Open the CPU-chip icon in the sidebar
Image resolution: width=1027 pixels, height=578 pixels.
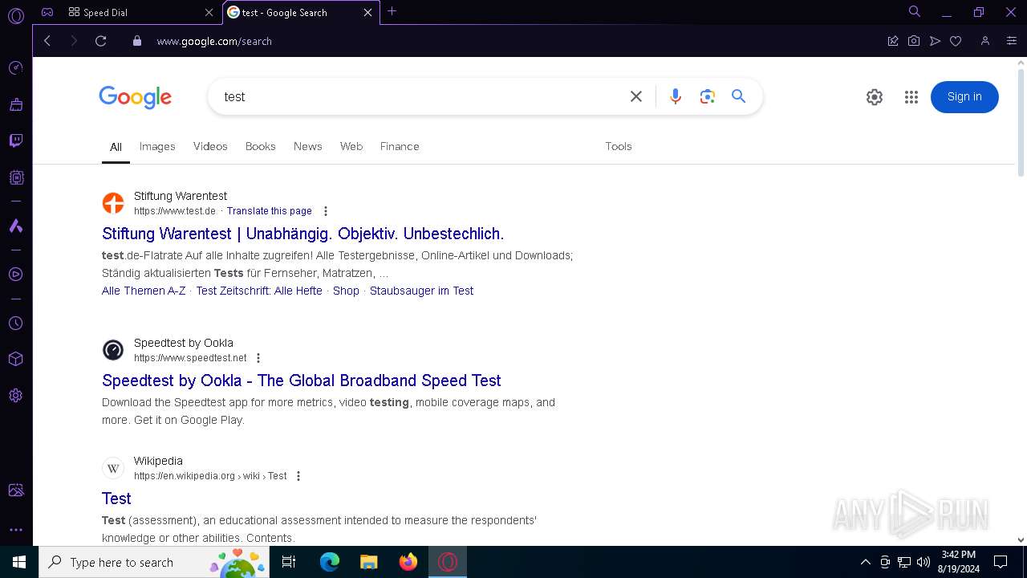[x=15, y=177]
